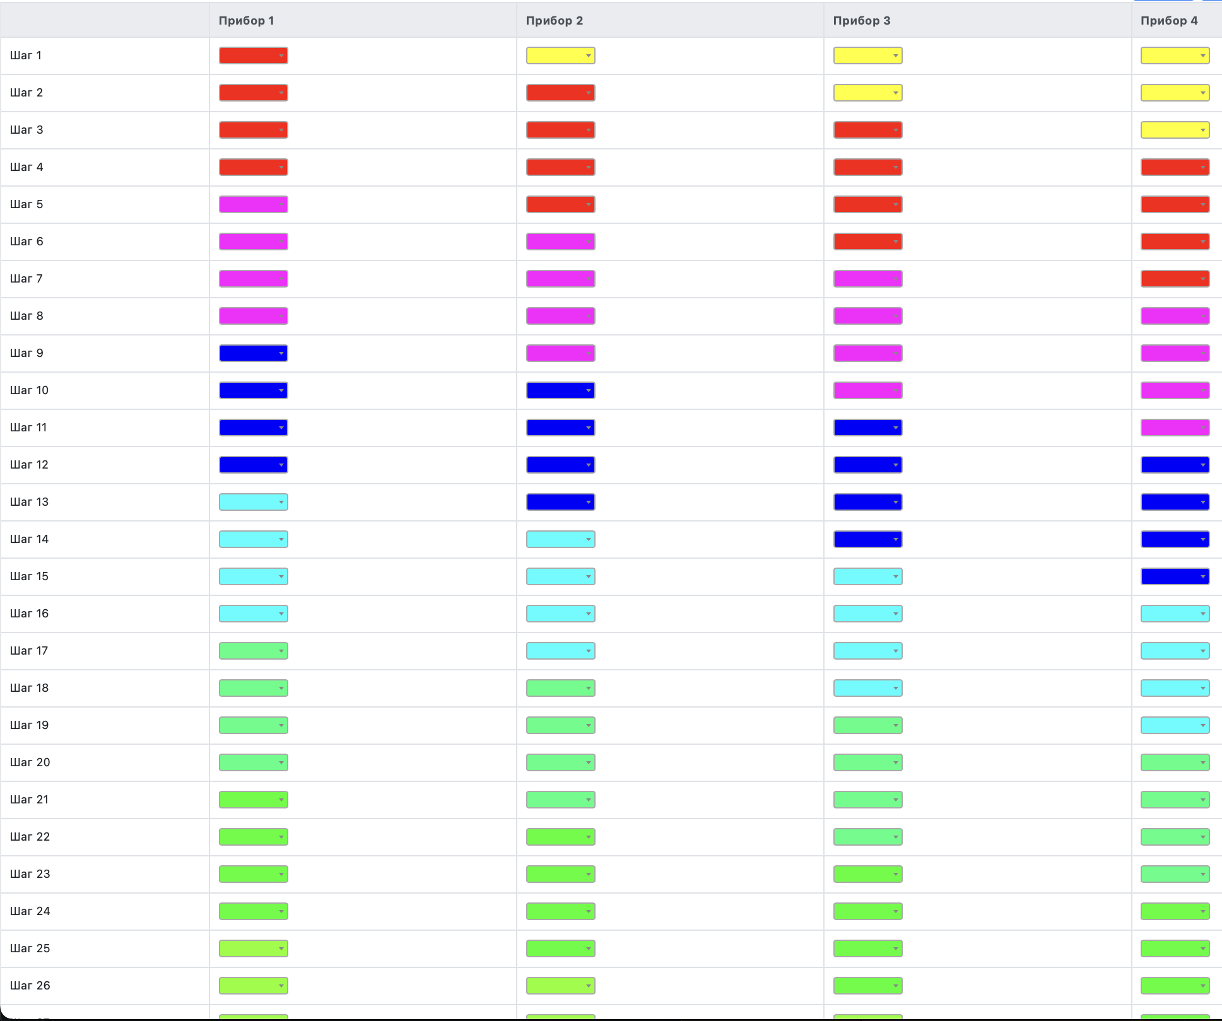The width and height of the screenshot is (1222, 1021).
Task: Open the Шаг 15 Прибор 4 blue dropdown
Action: 1175,576
